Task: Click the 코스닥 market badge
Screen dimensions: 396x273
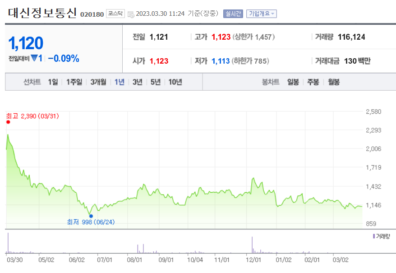Action: click(x=115, y=14)
